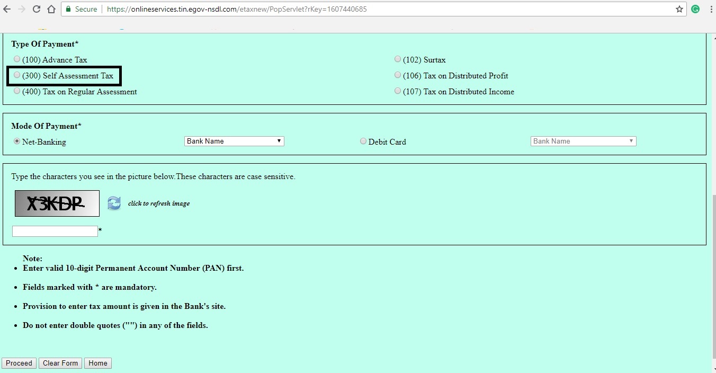Click the Clear Form button

pos(60,363)
